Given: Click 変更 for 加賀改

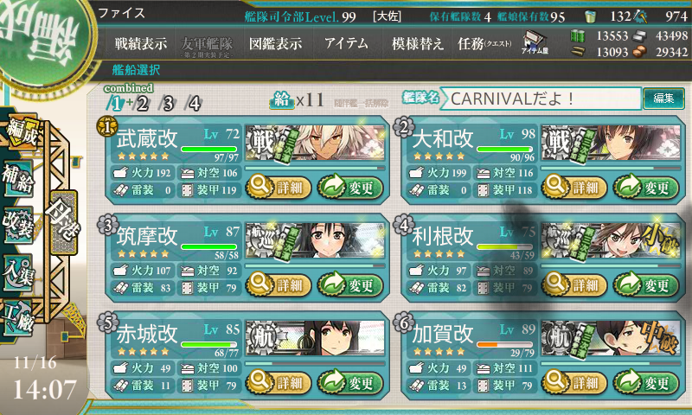Looking at the screenshot, I should pyautogui.click(x=646, y=382).
